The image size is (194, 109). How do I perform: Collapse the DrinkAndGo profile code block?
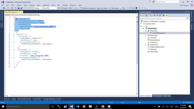14,50
